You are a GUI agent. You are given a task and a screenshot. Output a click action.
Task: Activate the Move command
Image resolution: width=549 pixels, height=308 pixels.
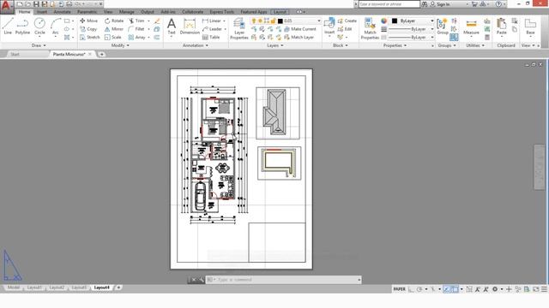(89, 21)
